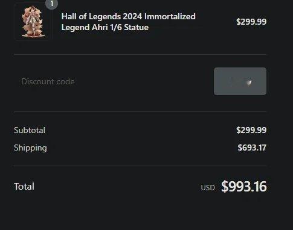Click the loading spinner in the apply button
This screenshot has width=293, height=230.
[x=250, y=82]
